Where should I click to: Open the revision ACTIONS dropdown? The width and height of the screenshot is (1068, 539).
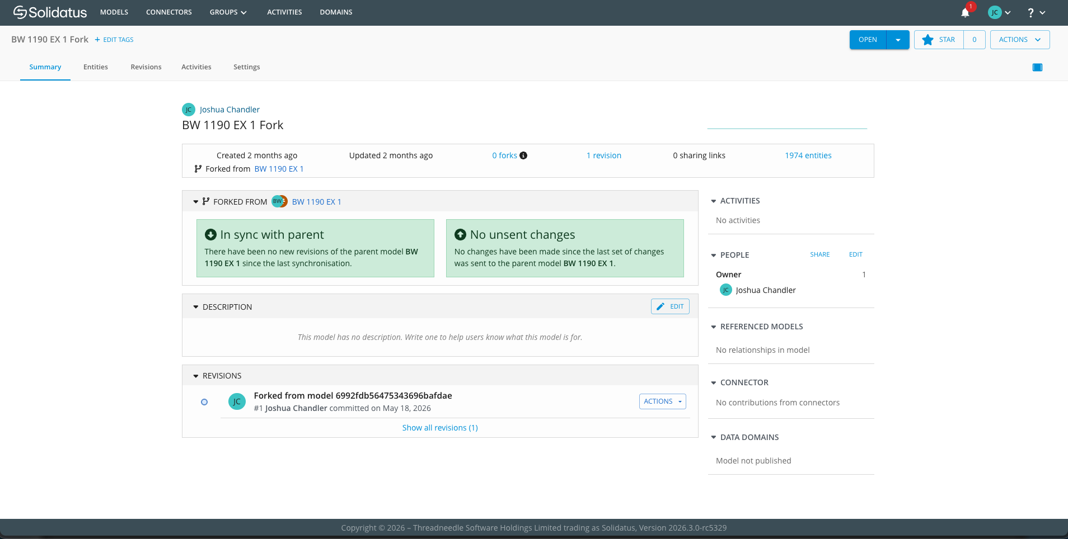point(662,401)
